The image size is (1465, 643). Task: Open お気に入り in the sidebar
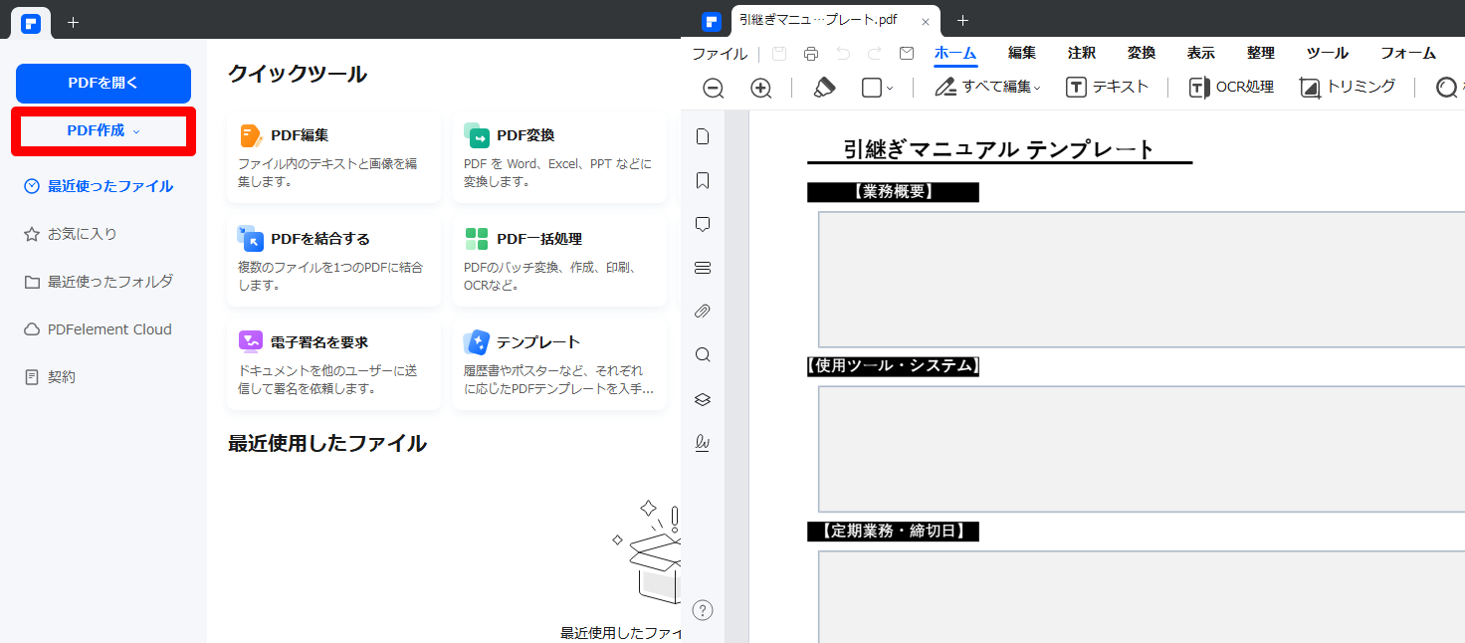click(71, 234)
